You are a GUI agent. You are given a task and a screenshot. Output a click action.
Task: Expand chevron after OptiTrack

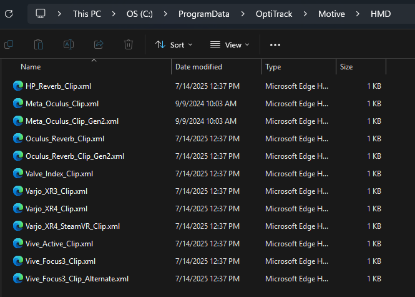tap(305, 14)
